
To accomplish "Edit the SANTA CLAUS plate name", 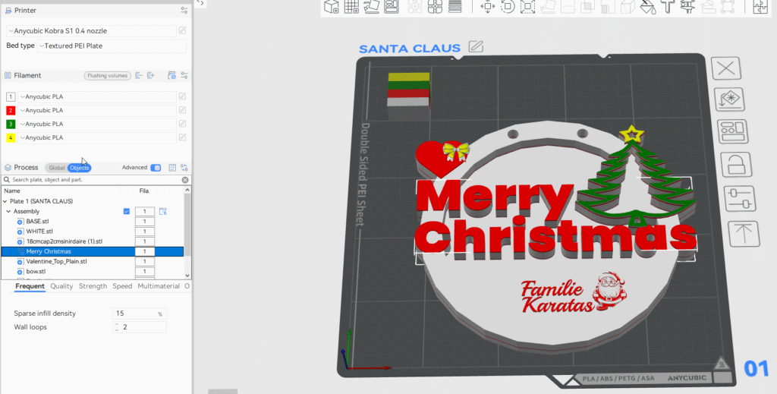I will point(476,47).
